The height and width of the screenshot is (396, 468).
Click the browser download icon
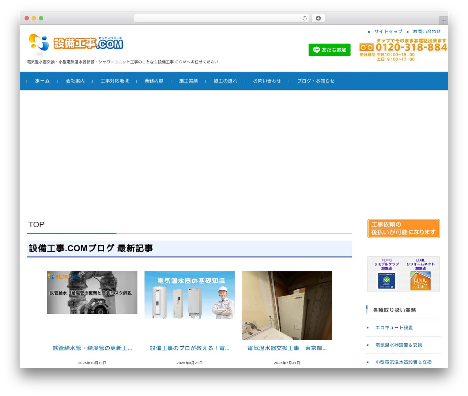(x=318, y=18)
